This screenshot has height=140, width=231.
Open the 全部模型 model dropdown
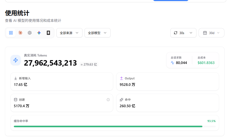click(x=97, y=33)
